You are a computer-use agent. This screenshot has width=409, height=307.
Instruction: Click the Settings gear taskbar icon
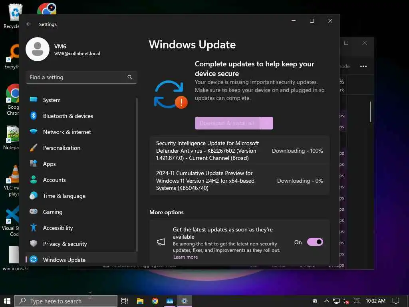(185, 301)
